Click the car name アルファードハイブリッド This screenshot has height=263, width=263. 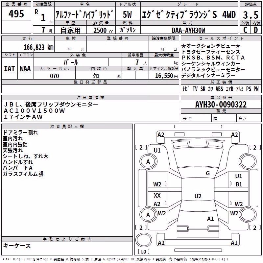[85, 14]
